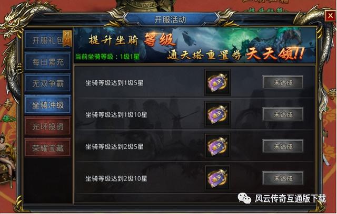337x214 pixels.
Task: Click the 推荐 badge on 开服礼包
Action: (67, 38)
